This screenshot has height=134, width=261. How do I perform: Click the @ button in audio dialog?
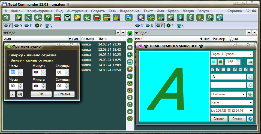[20, 94]
